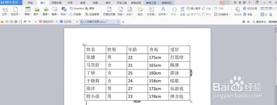Insert an 在线图表 online chart

tap(92, 14)
